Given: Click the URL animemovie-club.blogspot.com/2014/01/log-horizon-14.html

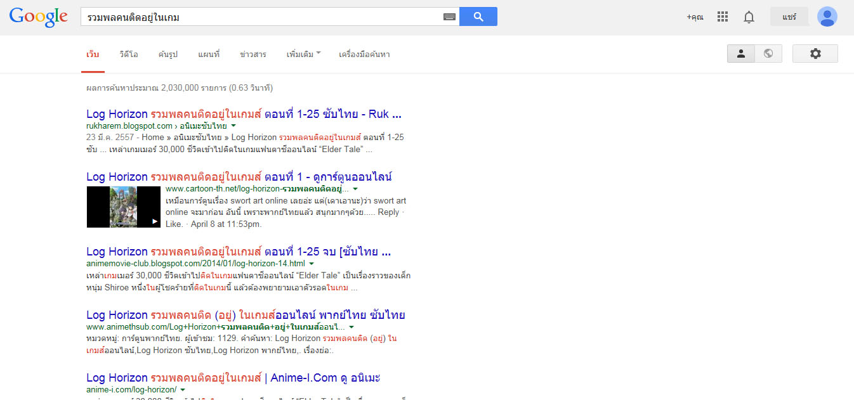Looking at the screenshot, I should (195, 264).
